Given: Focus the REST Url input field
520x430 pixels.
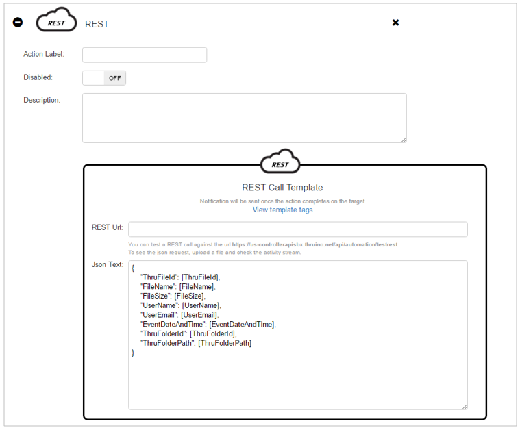Looking at the screenshot, I should click(298, 229).
